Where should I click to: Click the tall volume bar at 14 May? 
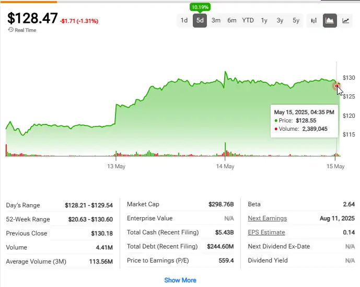(225, 149)
